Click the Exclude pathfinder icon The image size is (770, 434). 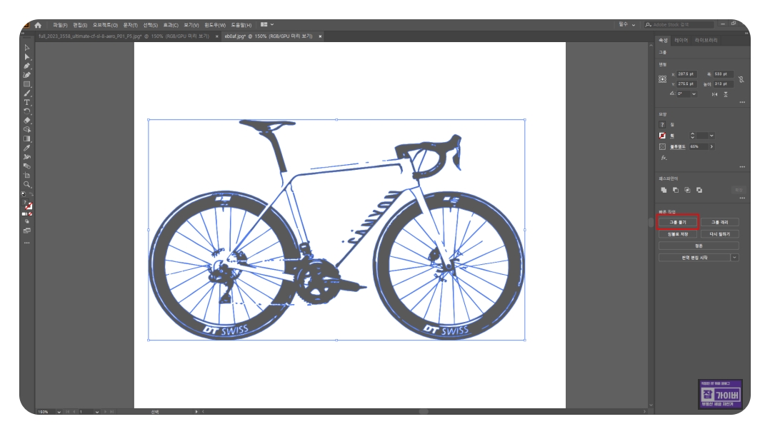click(x=699, y=190)
